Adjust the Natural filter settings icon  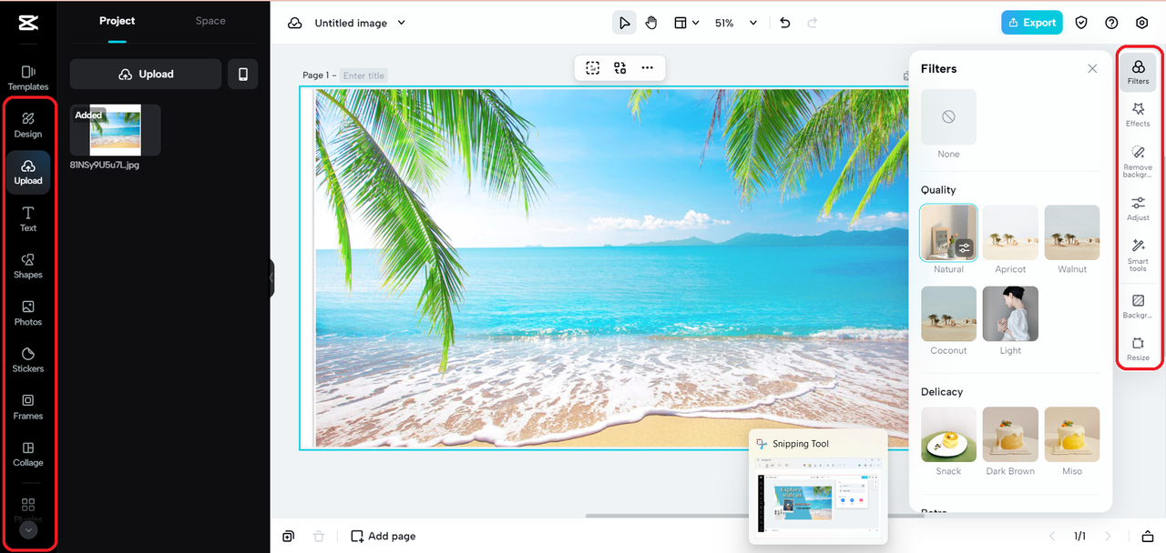(x=965, y=247)
